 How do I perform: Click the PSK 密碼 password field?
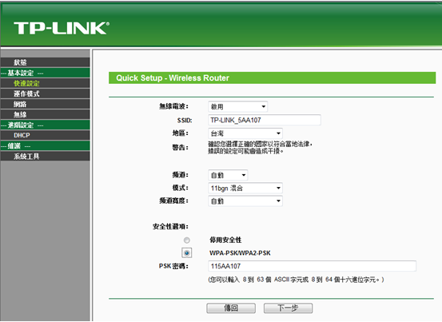(x=312, y=266)
